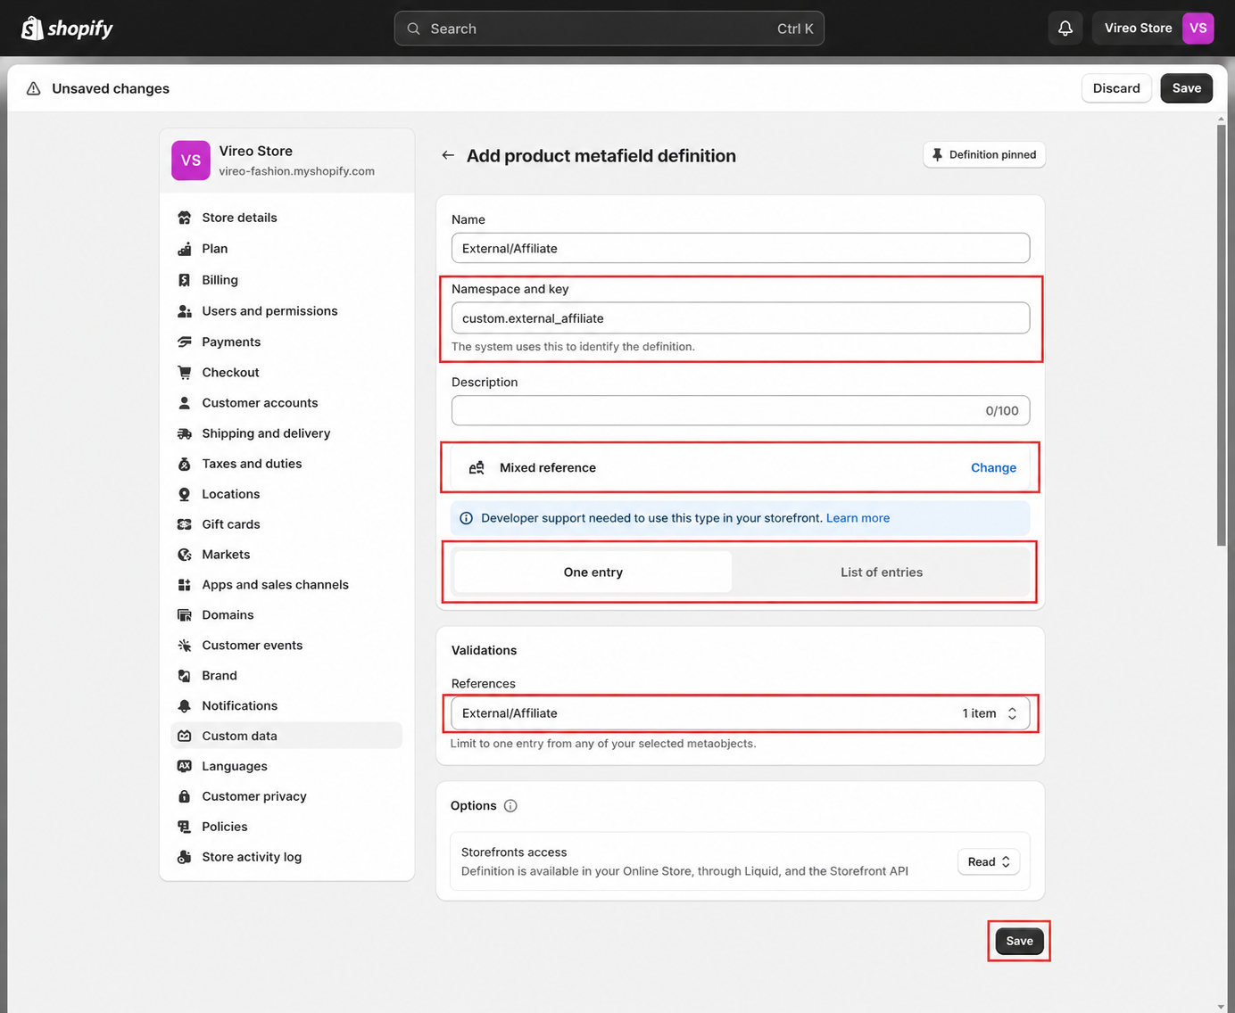The height and width of the screenshot is (1013, 1235).
Task: Click the Markets globe icon
Action: pyautogui.click(x=185, y=555)
